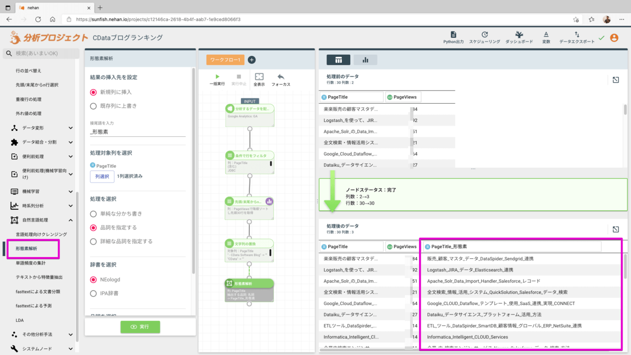
Task: Select 単純な分かち書き radio option
Action: [94, 214]
